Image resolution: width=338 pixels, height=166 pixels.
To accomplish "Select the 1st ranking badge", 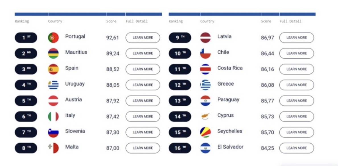I will coord(26,38).
